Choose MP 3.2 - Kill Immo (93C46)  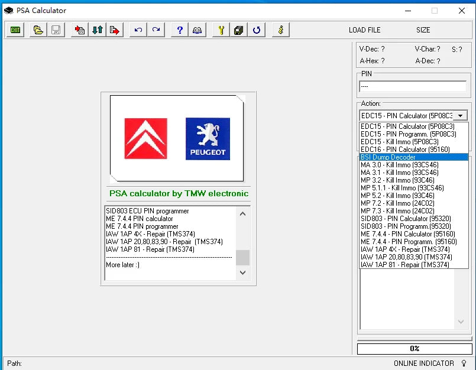[414, 180]
